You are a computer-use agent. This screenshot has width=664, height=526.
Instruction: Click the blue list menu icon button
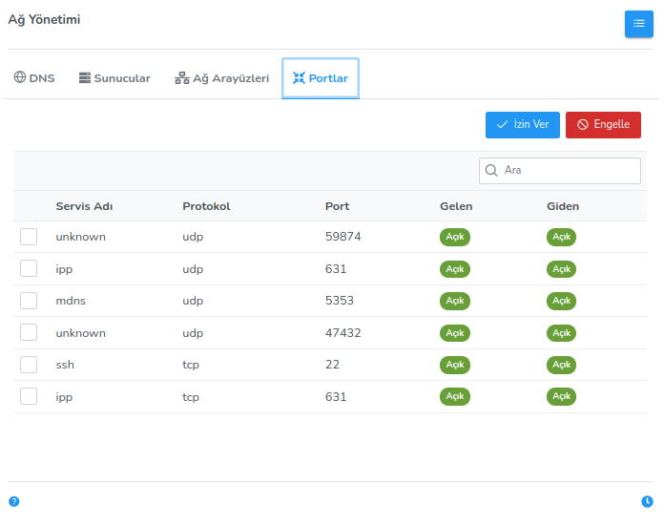point(638,24)
